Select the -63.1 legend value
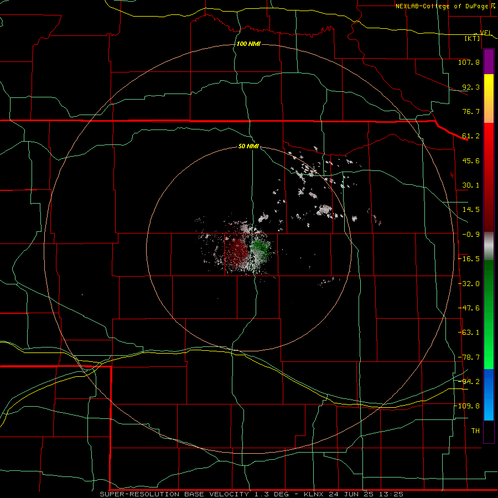 point(469,333)
